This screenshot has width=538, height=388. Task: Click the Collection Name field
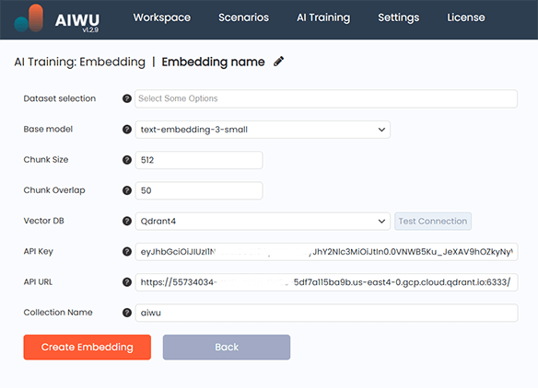[x=326, y=313]
